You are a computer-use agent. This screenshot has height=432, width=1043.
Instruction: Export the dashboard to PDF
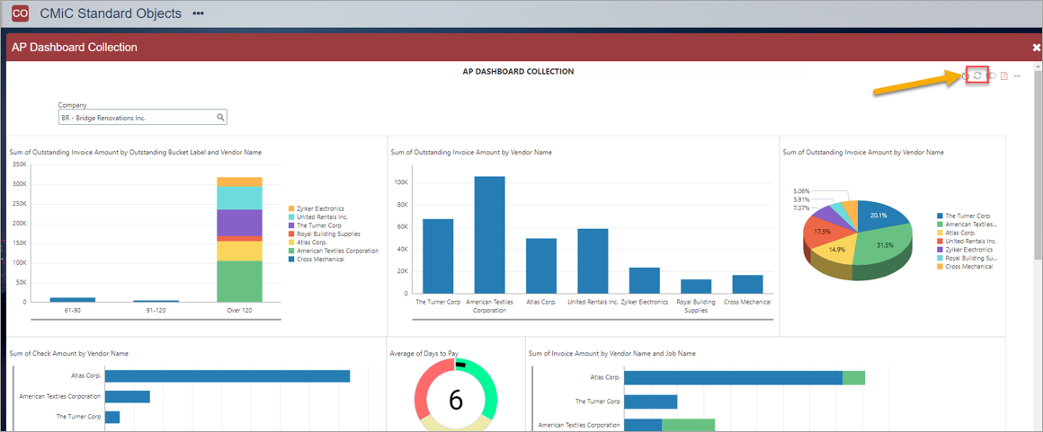tap(1004, 75)
